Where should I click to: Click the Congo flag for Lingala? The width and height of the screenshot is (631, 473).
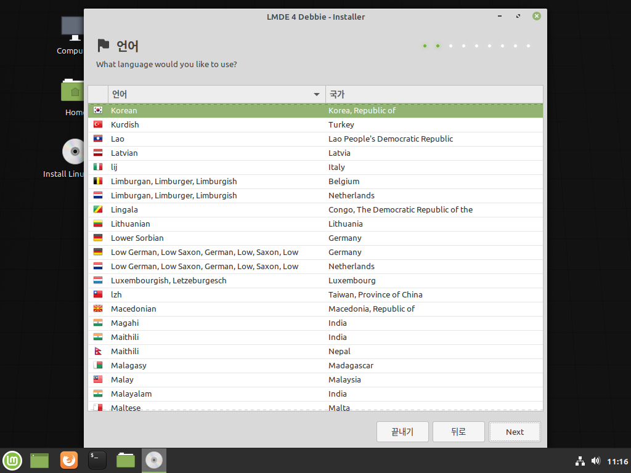(x=98, y=209)
